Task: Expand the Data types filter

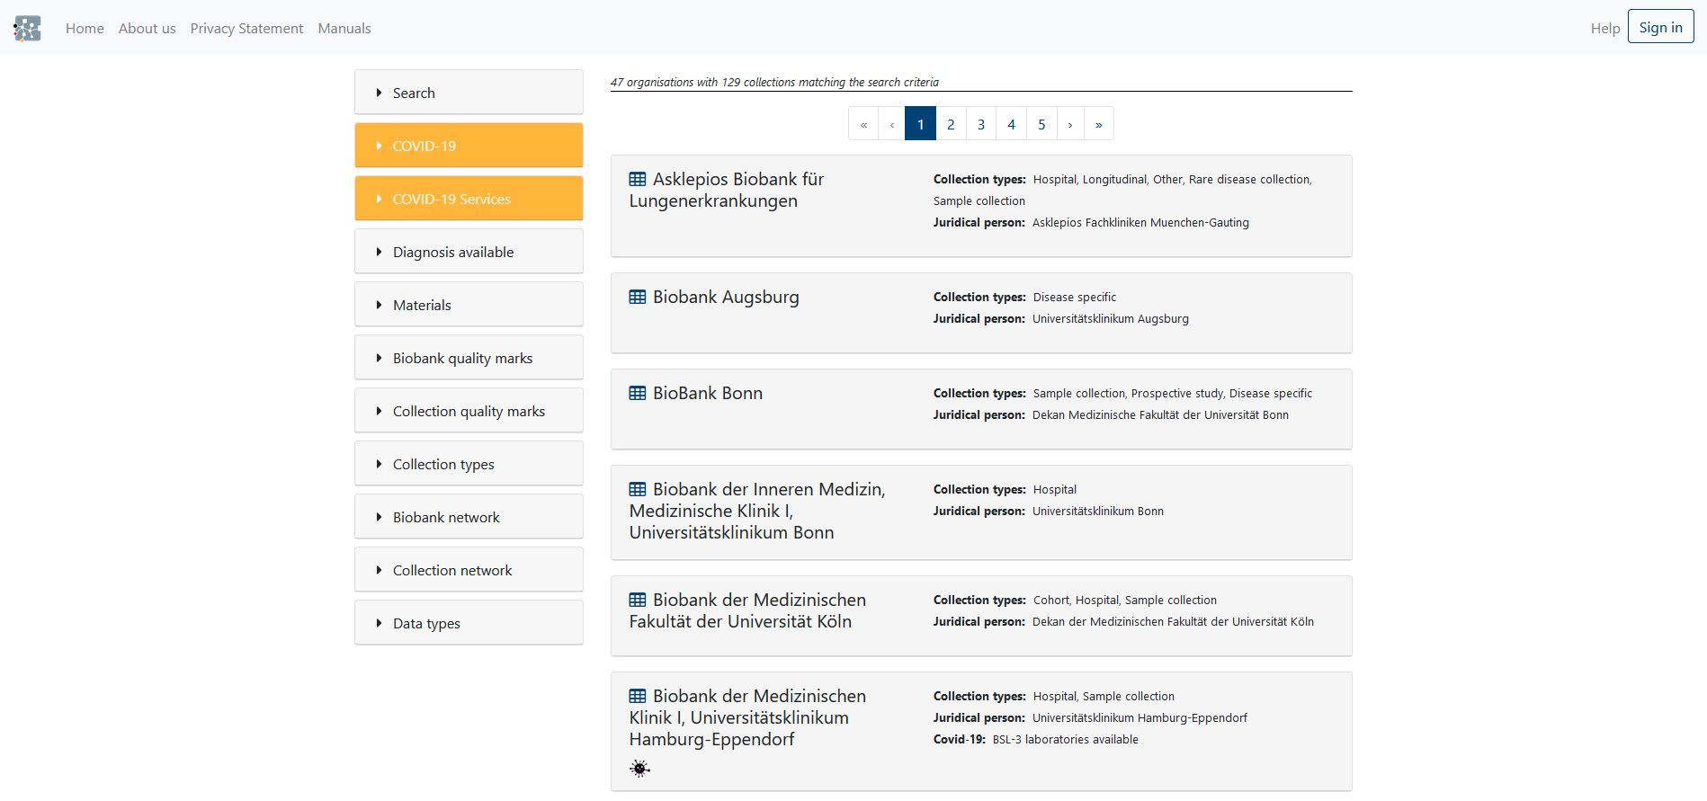Action: (x=469, y=622)
